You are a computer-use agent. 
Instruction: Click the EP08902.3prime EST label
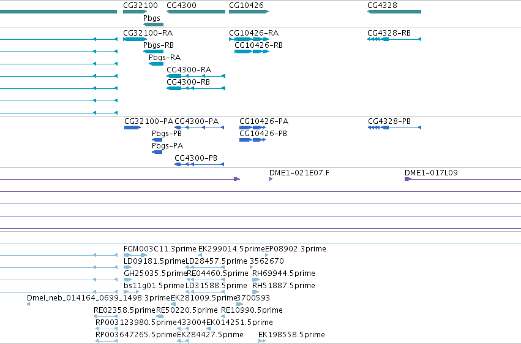(296, 249)
